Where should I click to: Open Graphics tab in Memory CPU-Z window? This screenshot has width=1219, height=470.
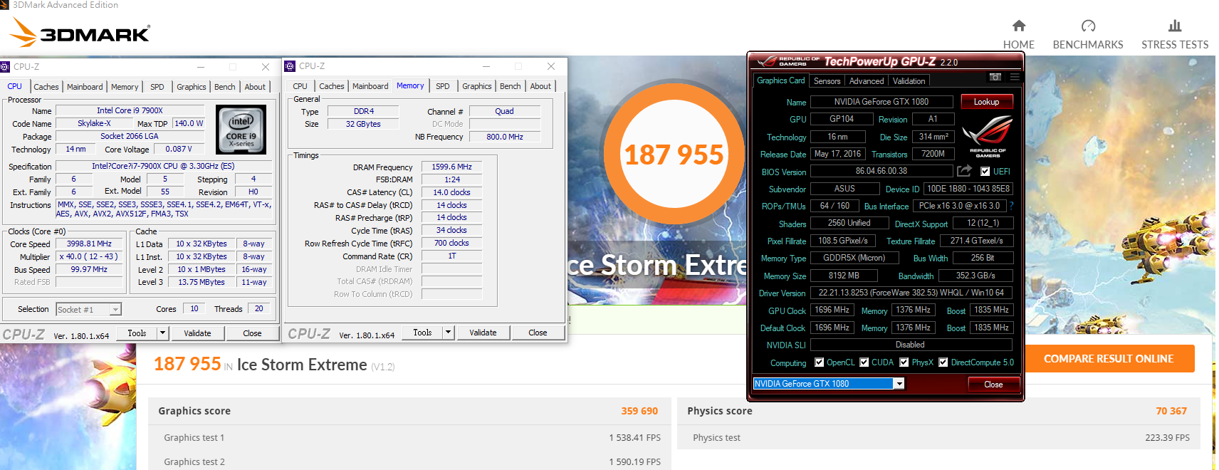pyautogui.click(x=477, y=86)
